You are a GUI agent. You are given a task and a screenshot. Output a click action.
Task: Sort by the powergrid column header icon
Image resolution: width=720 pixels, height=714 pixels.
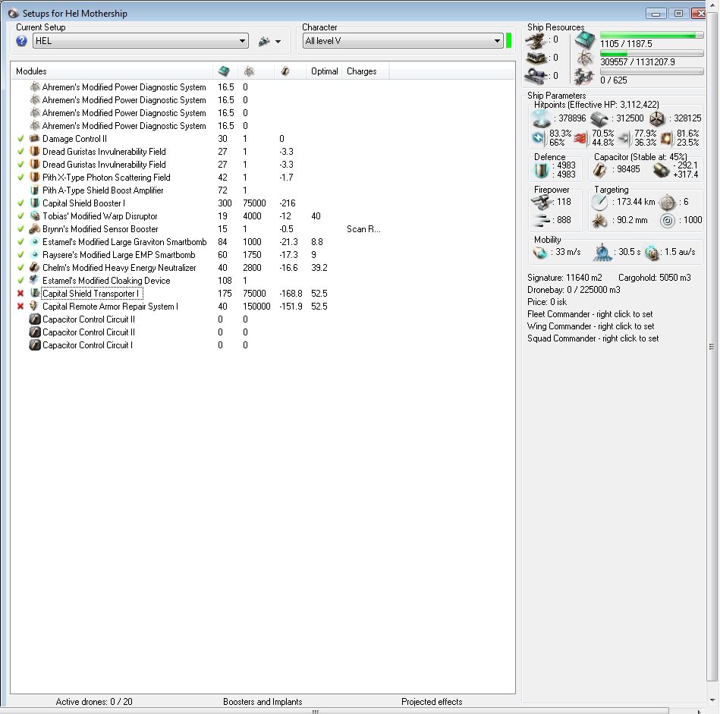[250, 71]
